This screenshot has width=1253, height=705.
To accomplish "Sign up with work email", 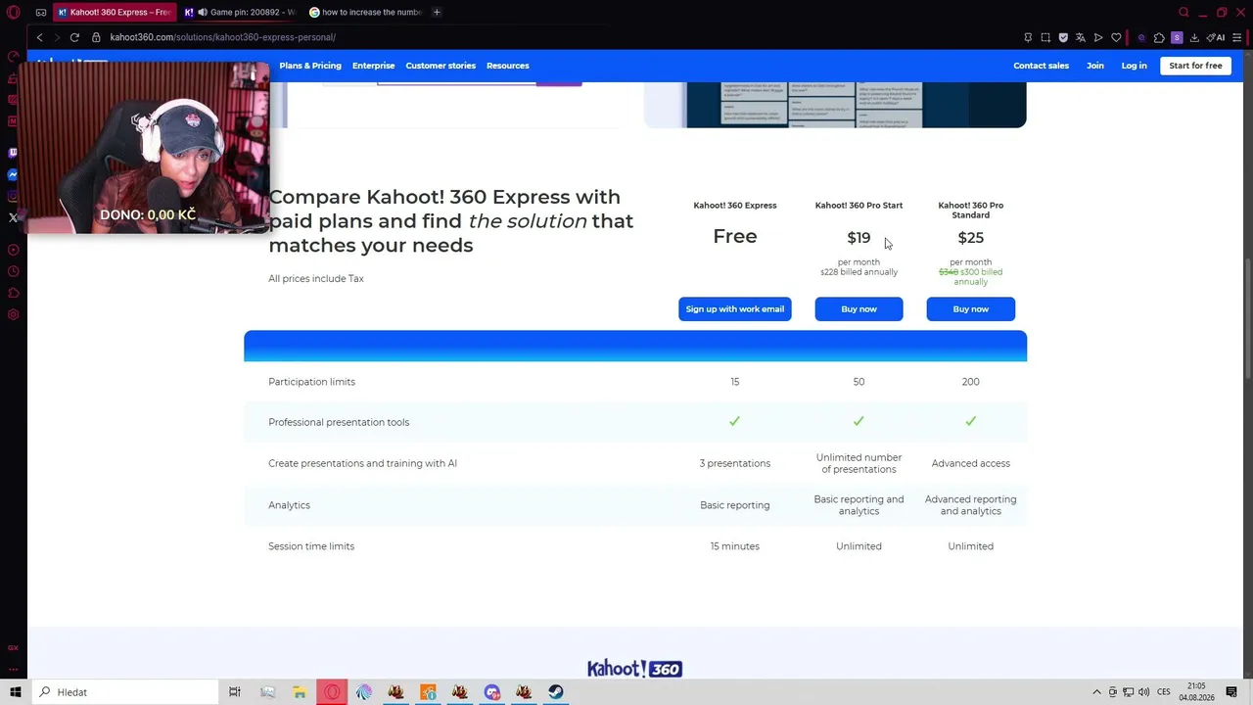I will pyautogui.click(x=735, y=309).
